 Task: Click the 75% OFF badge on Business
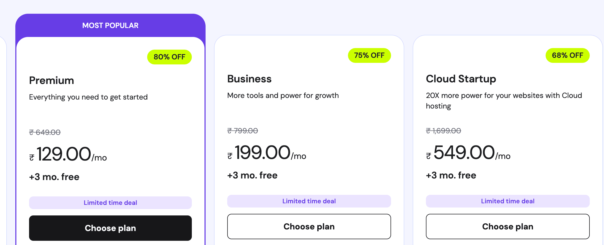[x=369, y=55]
